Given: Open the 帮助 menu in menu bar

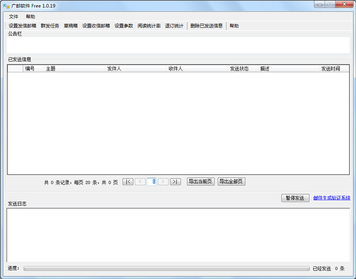Looking at the screenshot, I should [x=30, y=17].
